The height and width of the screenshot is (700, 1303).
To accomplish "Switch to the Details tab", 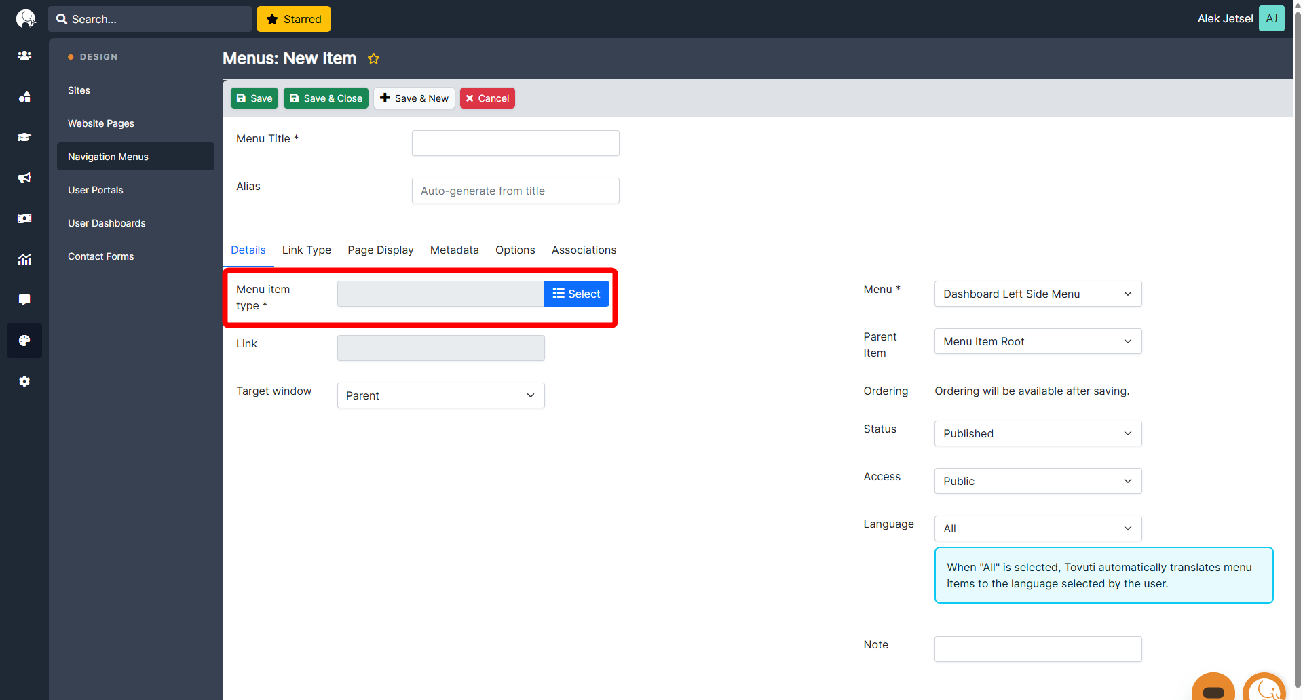I will pyautogui.click(x=248, y=250).
